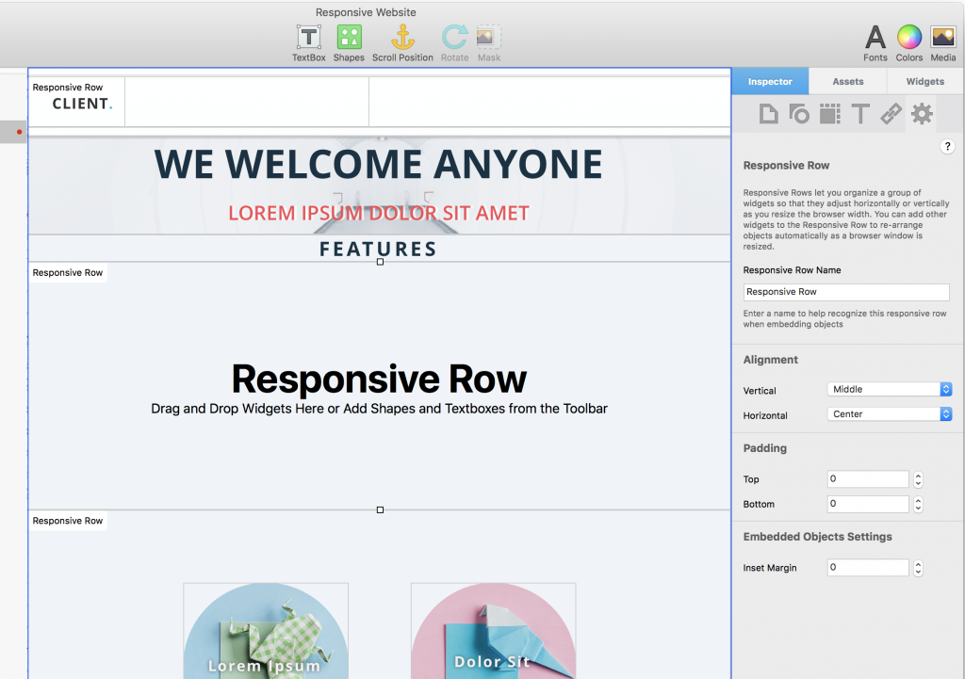Select the FEATURES heading text
Screen dimensions: 965x679
(x=378, y=249)
